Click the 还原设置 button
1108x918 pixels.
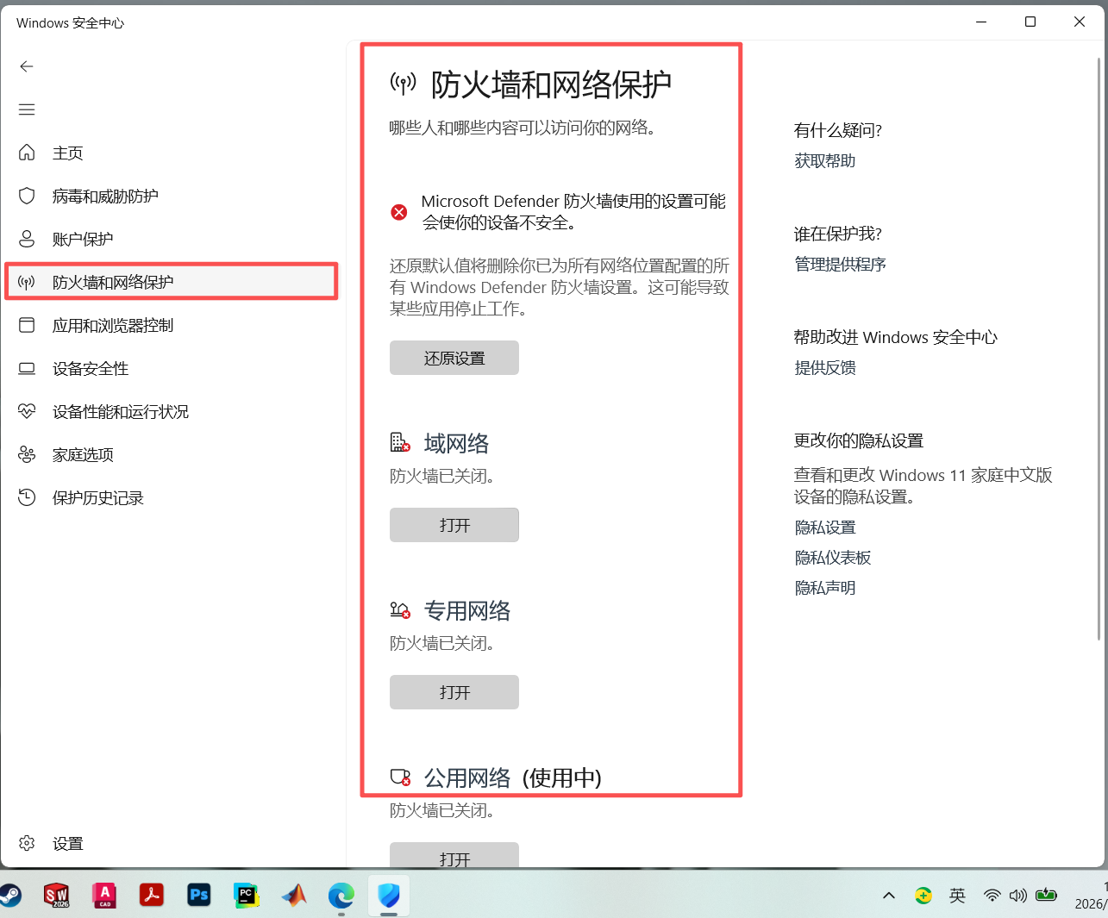(x=454, y=358)
